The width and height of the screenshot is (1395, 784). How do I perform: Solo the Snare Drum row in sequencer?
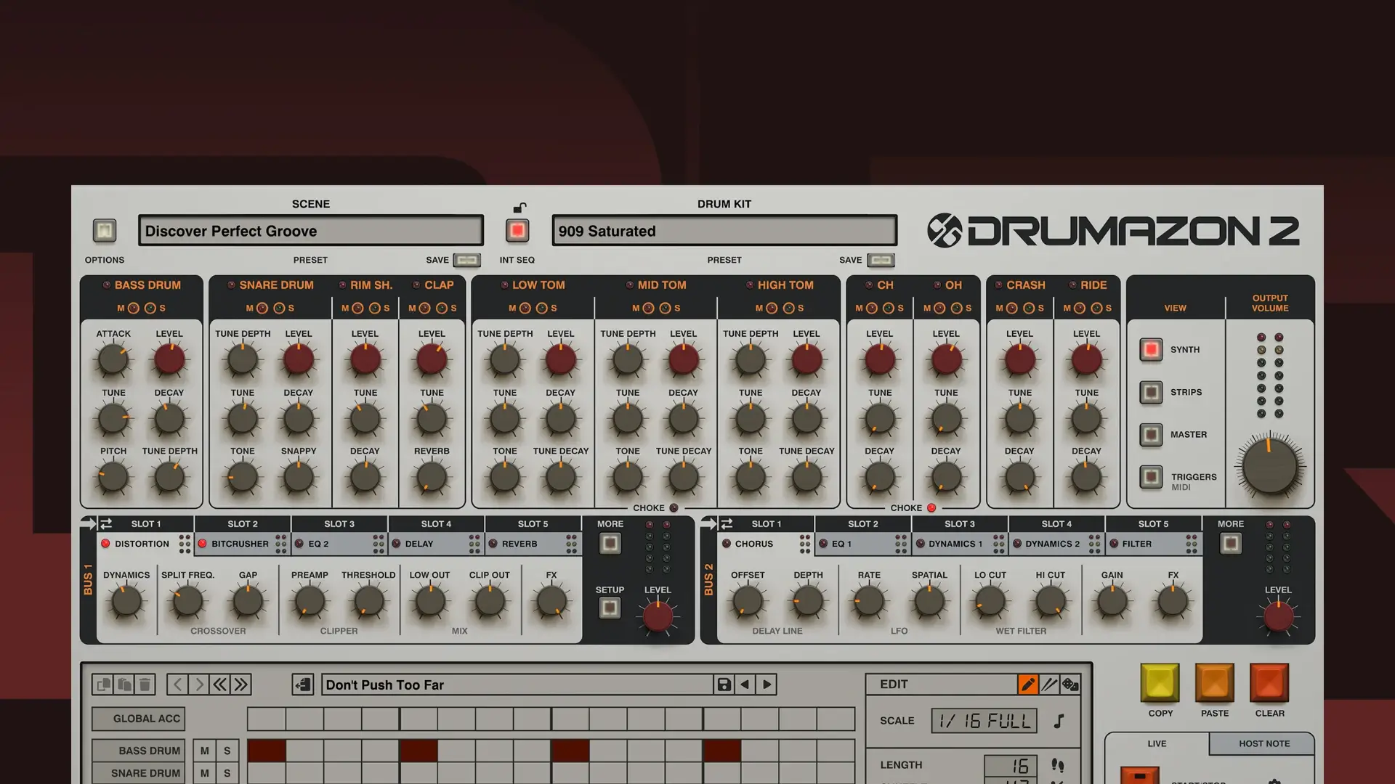[x=227, y=773]
